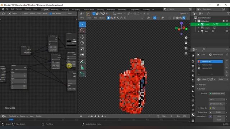230x129 pixels.
Task: Open Texture properties checkerboard tab
Action: pos(193,121)
